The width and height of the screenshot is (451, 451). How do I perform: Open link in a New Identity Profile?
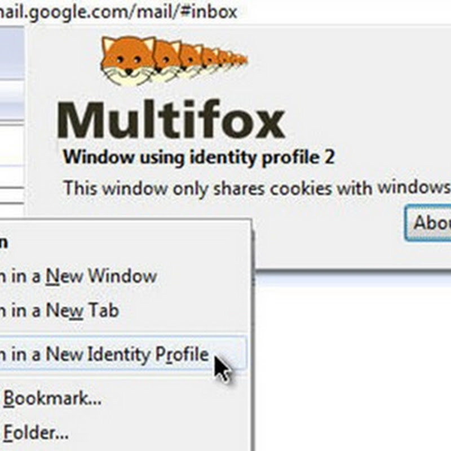(x=123, y=354)
